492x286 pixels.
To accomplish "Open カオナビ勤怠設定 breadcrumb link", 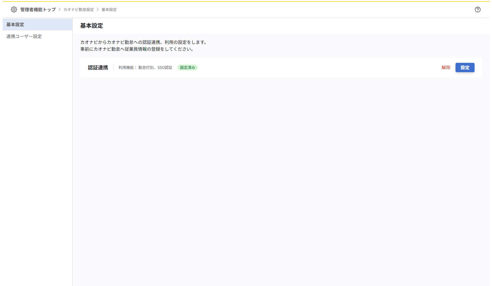I will click(x=79, y=10).
